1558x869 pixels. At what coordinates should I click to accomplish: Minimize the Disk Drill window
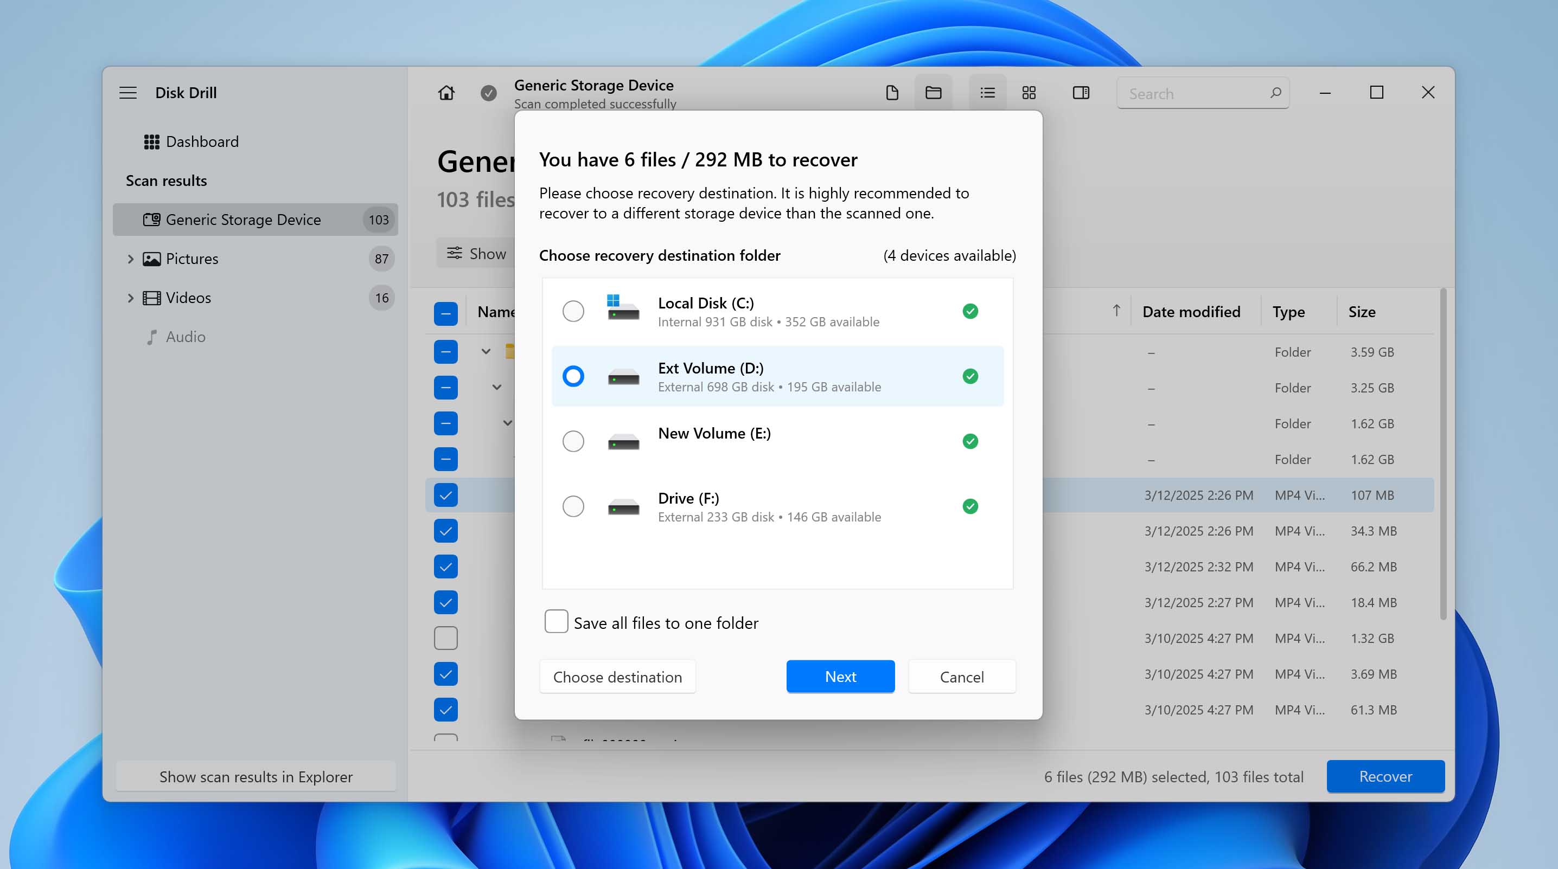(1325, 93)
